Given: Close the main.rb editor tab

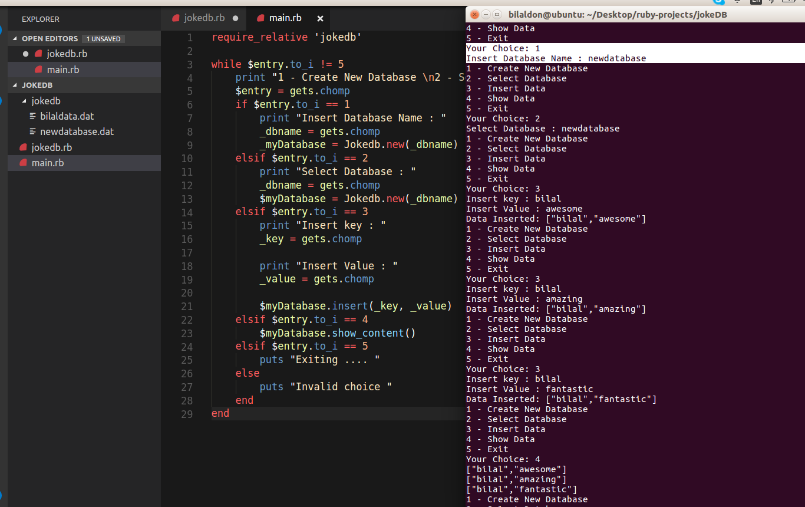Looking at the screenshot, I should point(320,18).
